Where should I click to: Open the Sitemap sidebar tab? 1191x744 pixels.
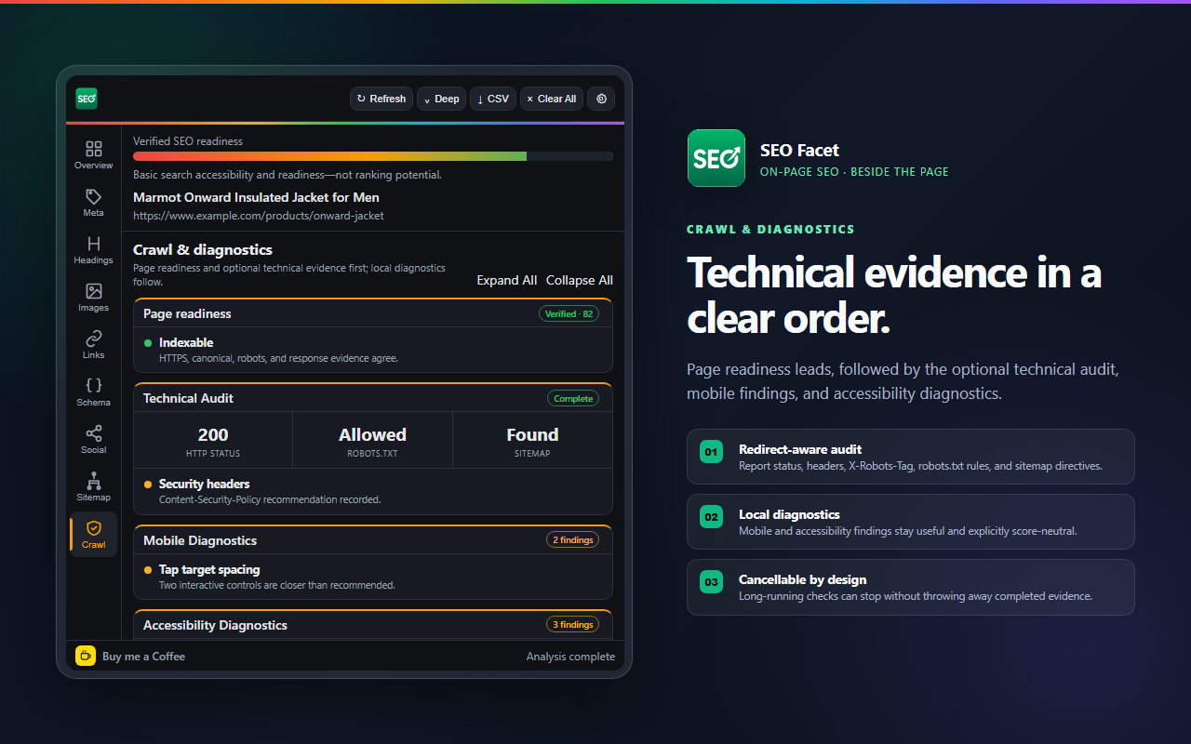93,486
